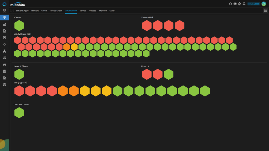Open the dashboard grid icon in the sidebar
Image resolution: width=269 pixels, height=151 pixels.
coord(4,11)
